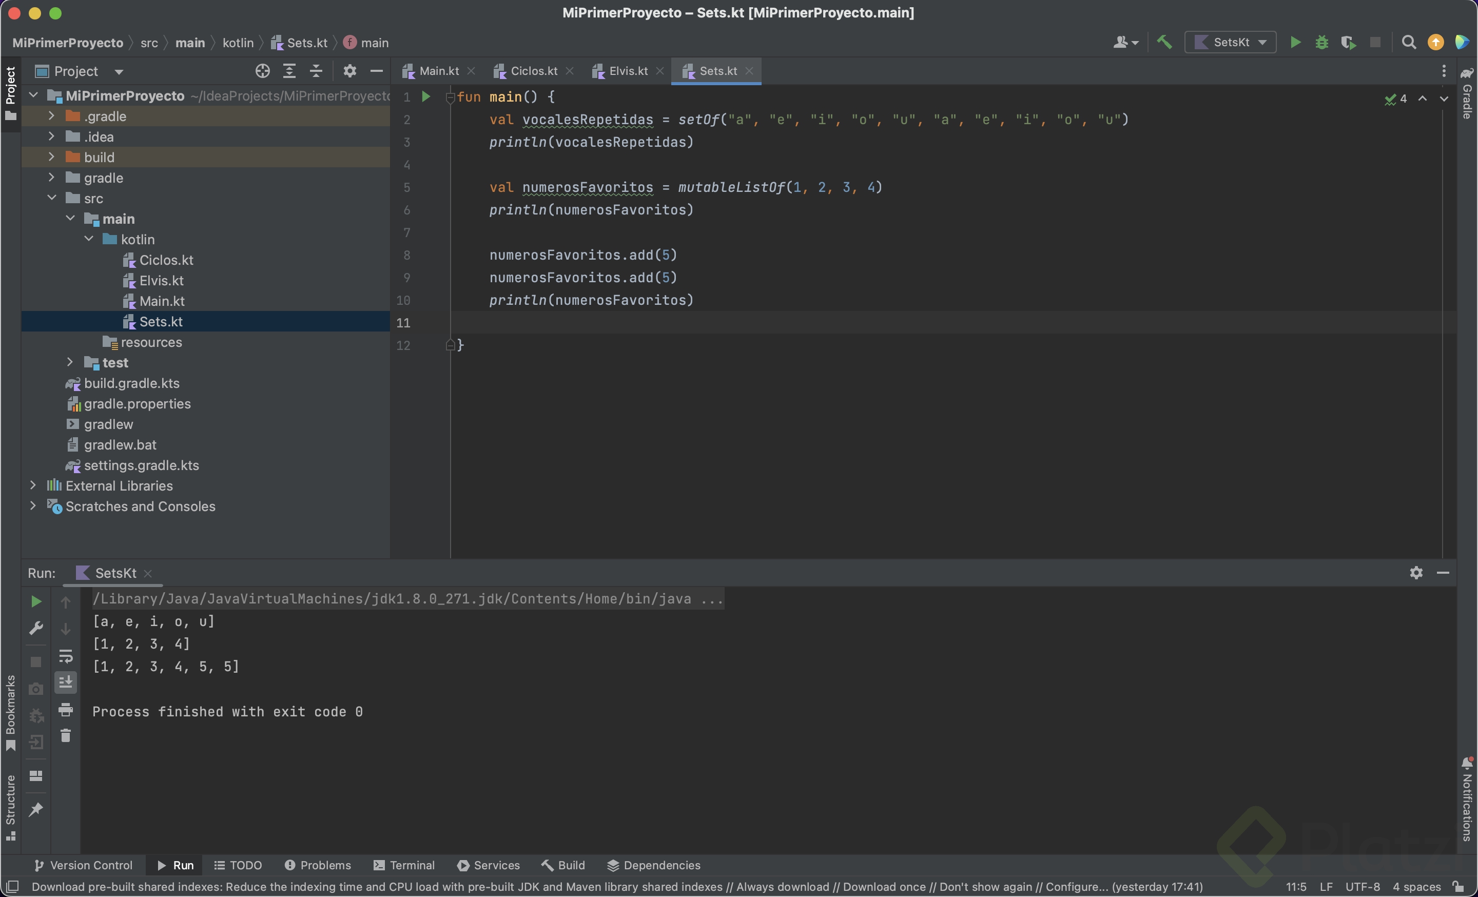The height and width of the screenshot is (897, 1478).
Task: Toggle soft-wrap in Run console
Action: tap(66, 656)
